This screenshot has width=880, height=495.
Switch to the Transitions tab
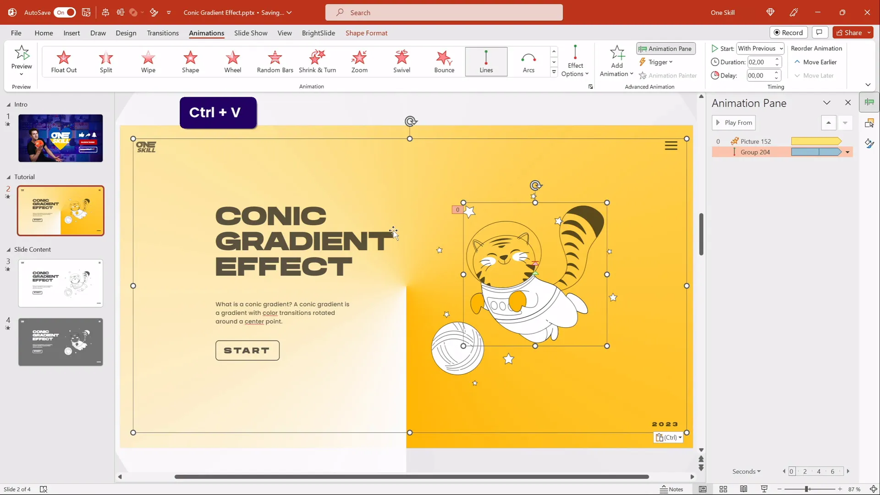pos(163,33)
